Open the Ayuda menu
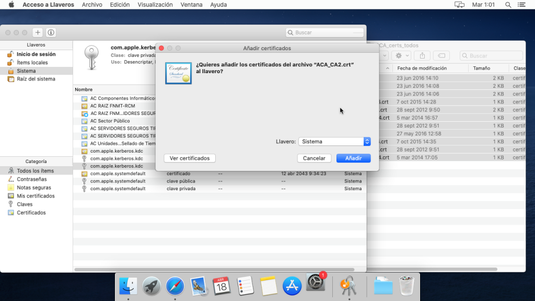Viewport: 535px width, 301px height. [218, 5]
